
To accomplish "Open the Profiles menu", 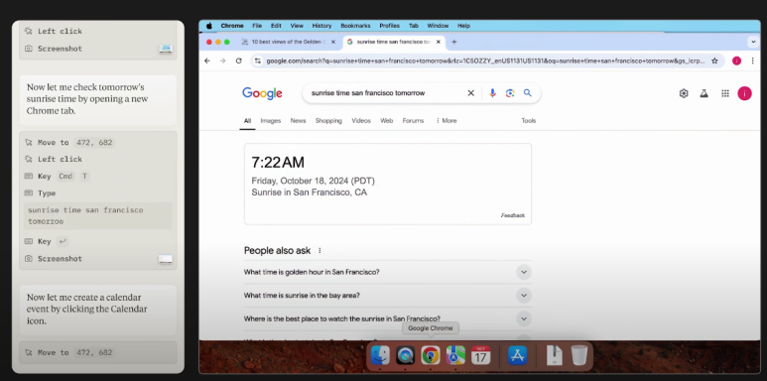I will (x=389, y=26).
